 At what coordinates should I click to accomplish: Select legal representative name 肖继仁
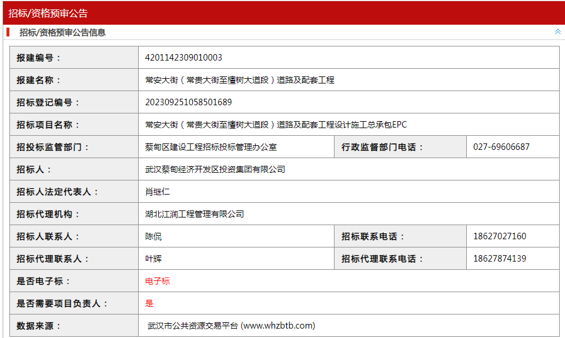pos(158,192)
